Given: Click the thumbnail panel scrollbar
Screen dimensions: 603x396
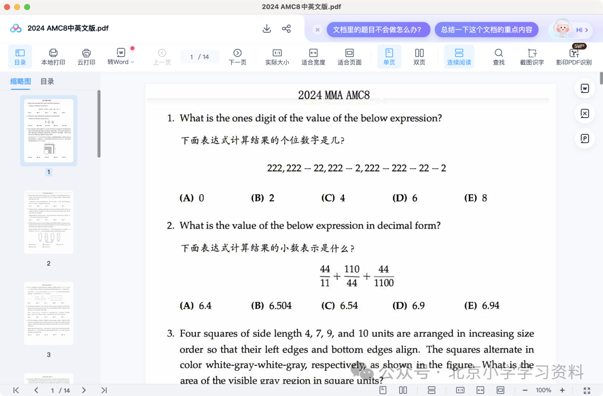Looking at the screenshot, I should [99, 124].
